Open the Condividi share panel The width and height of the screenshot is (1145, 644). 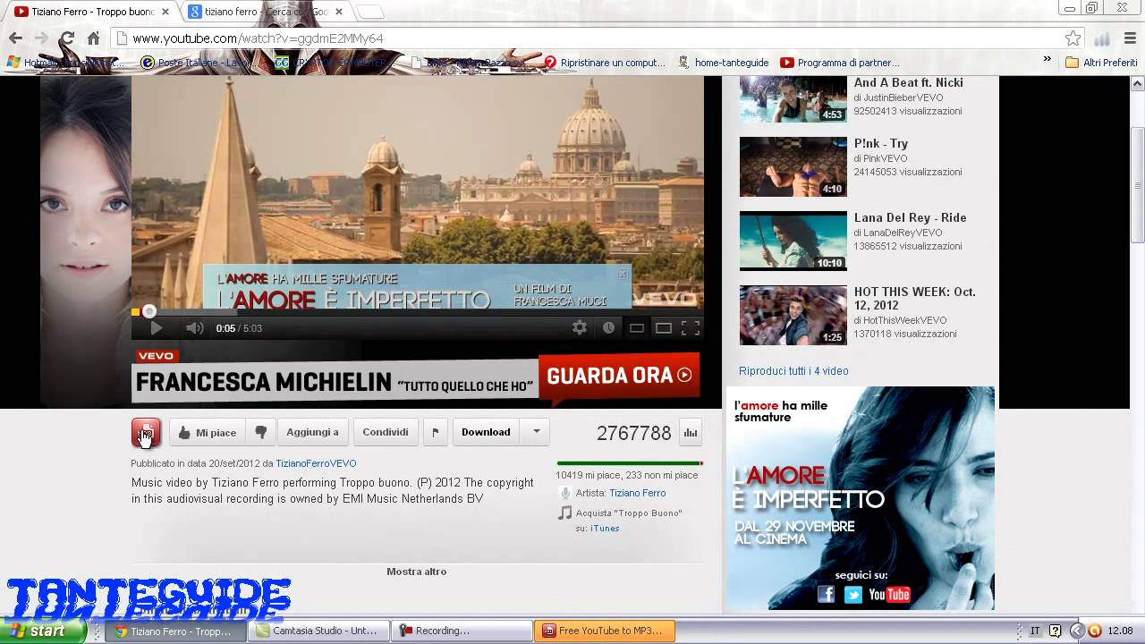click(x=386, y=432)
